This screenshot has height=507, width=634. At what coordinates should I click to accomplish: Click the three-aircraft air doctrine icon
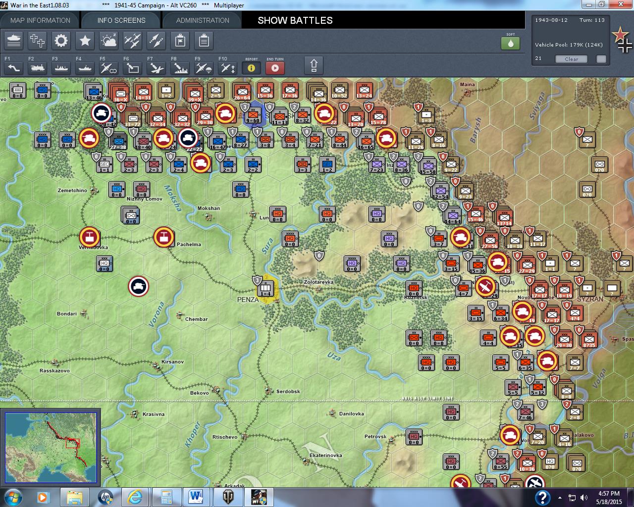click(x=132, y=41)
